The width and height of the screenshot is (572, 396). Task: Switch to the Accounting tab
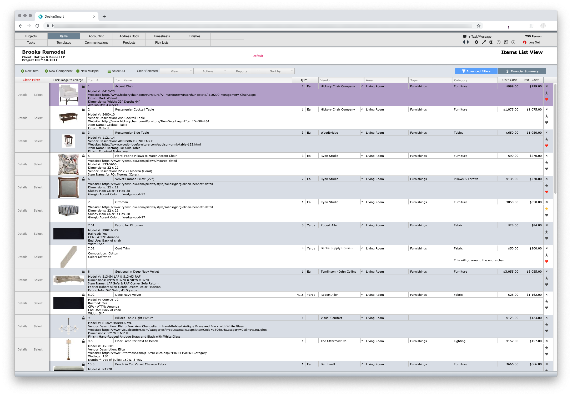tap(96, 36)
